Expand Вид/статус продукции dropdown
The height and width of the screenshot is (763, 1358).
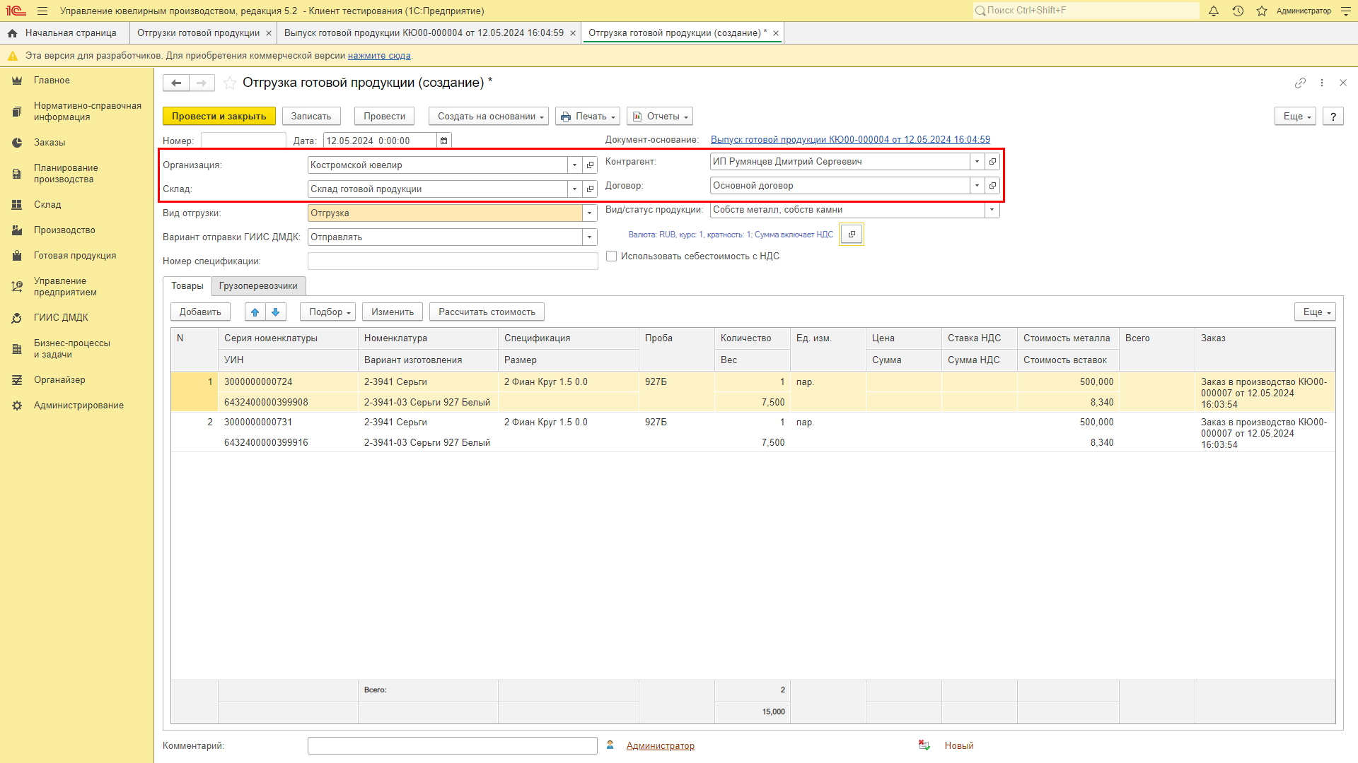point(992,210)
